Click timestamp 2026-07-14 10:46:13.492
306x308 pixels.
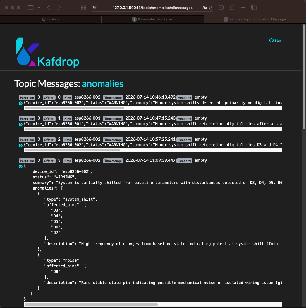coord(150,97)
